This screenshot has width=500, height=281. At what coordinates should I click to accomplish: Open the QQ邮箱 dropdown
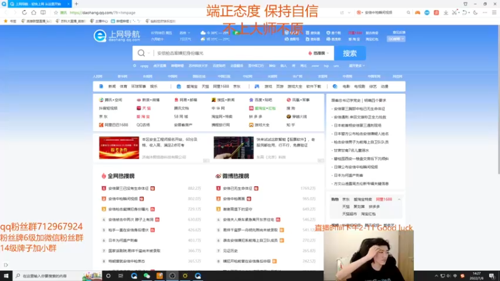click(396, 39)
